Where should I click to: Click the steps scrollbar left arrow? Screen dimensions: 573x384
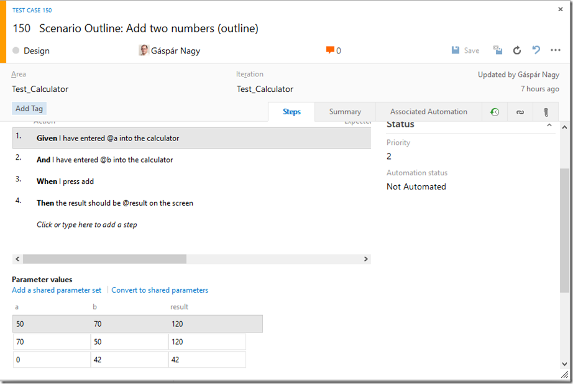pos(17,259)
